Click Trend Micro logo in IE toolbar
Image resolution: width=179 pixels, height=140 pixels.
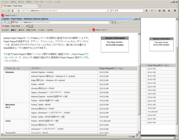point(94,30)
